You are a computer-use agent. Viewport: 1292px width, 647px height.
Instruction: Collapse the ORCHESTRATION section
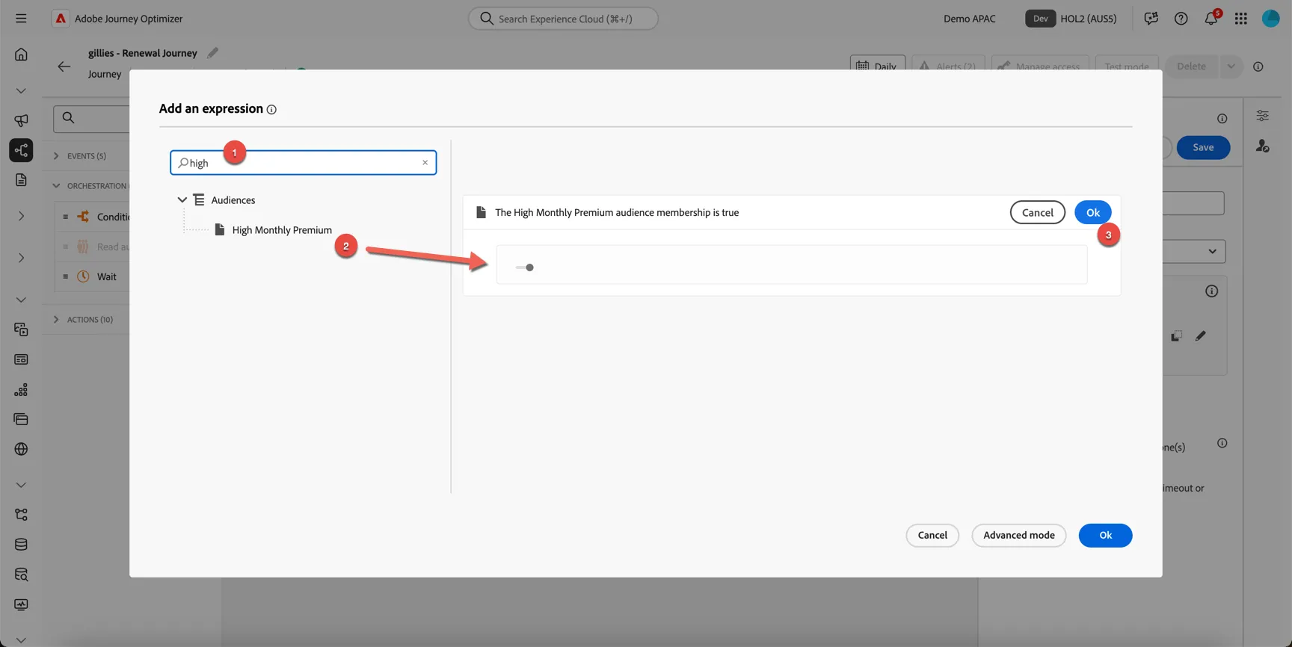coord(56,186)
